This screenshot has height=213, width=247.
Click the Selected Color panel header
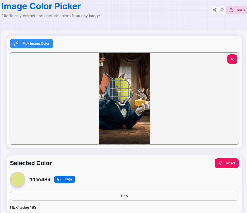tap(30, 163)
